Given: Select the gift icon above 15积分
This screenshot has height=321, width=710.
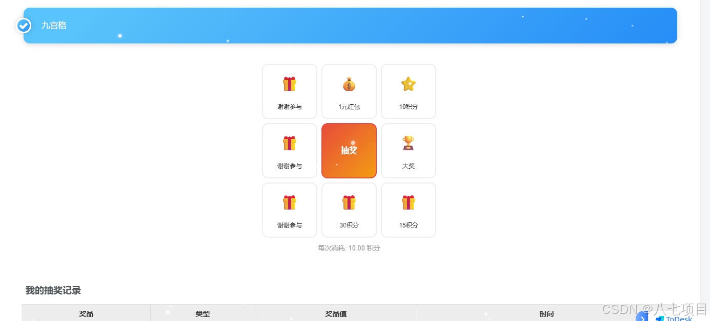Looking at the screenshot, I should click(409, 202).
